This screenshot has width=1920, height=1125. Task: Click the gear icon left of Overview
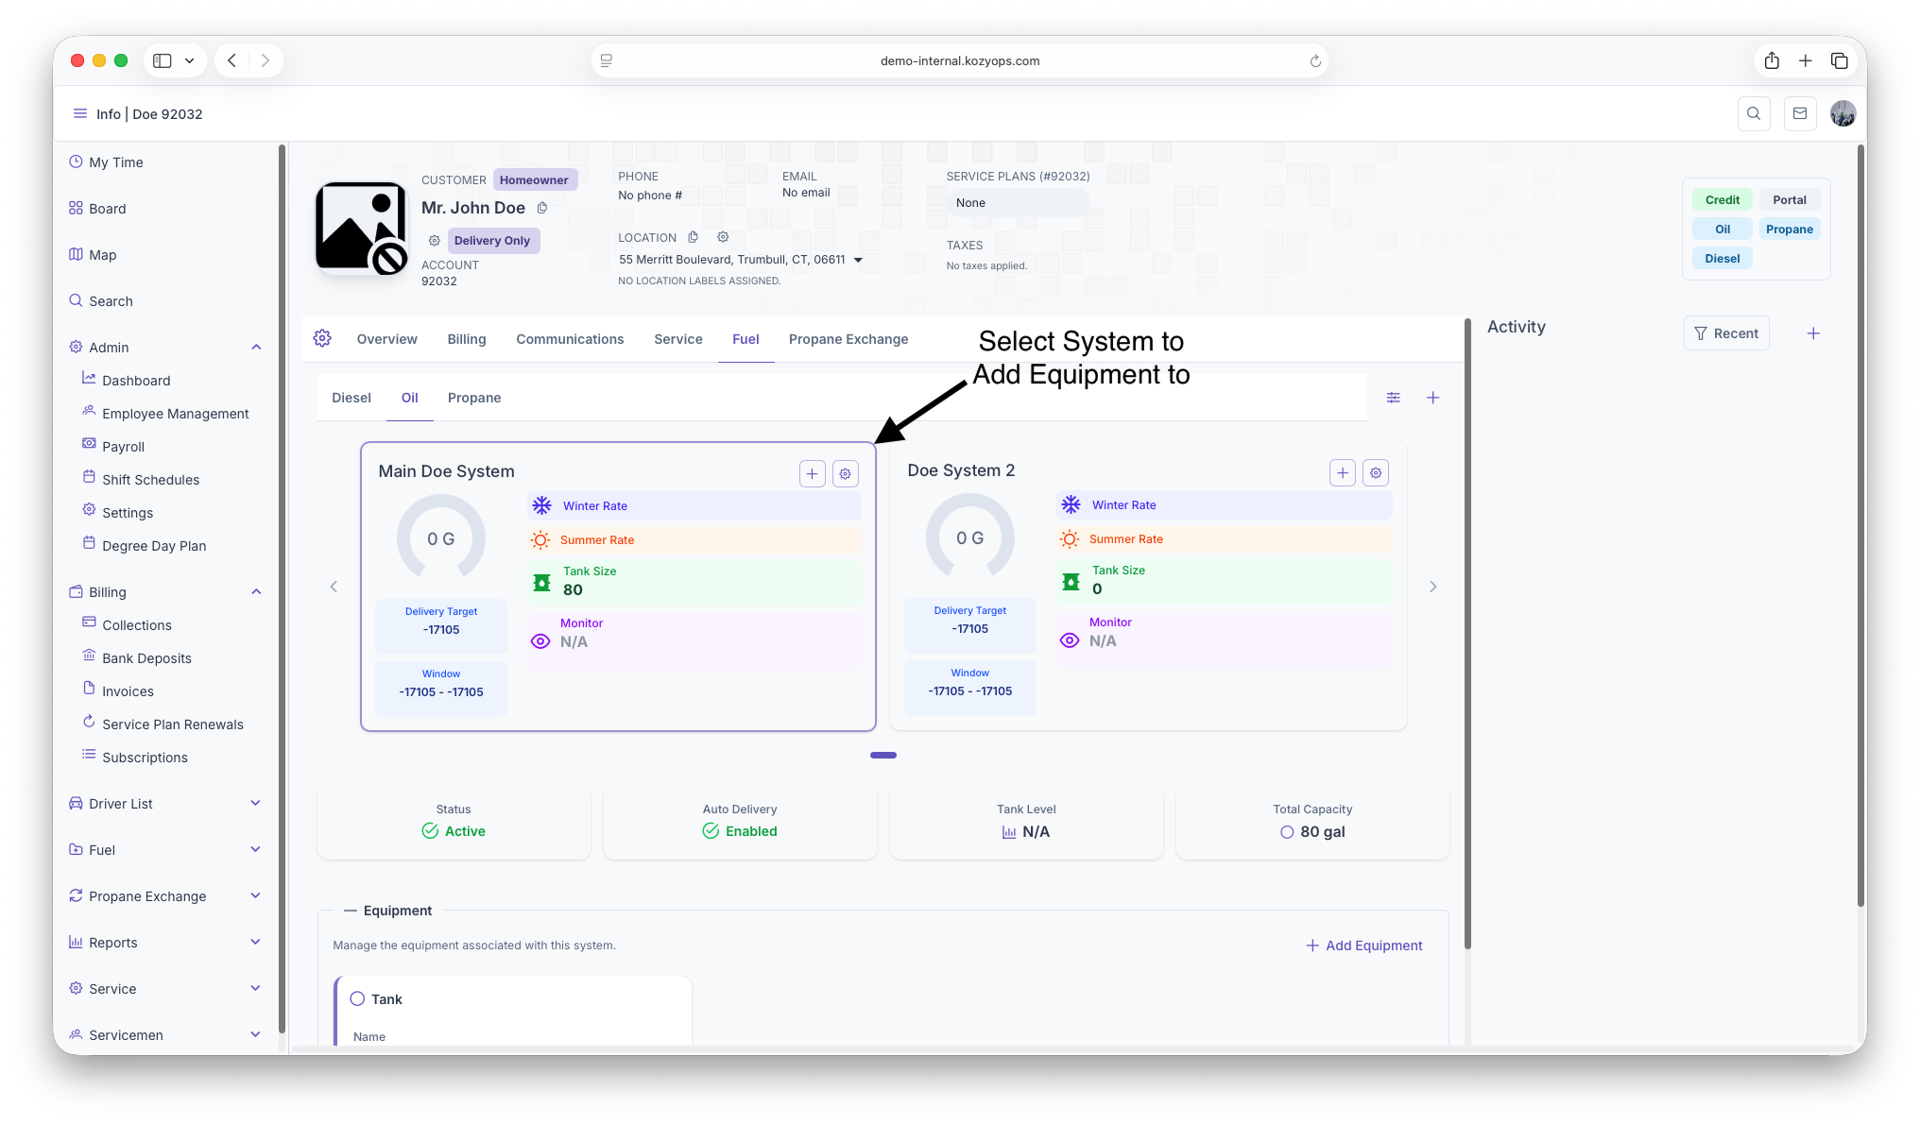tap(322, 338)
